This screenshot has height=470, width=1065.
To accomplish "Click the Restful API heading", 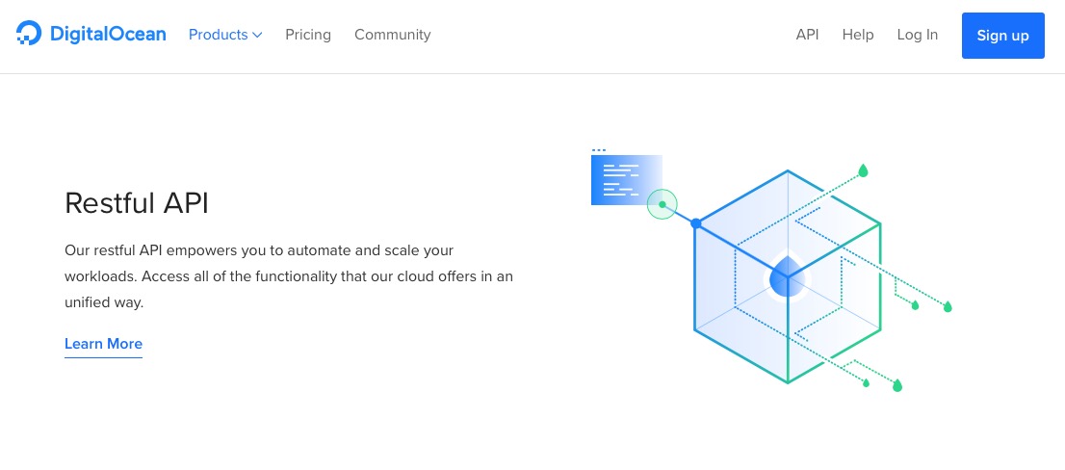I will click(137, 203).
